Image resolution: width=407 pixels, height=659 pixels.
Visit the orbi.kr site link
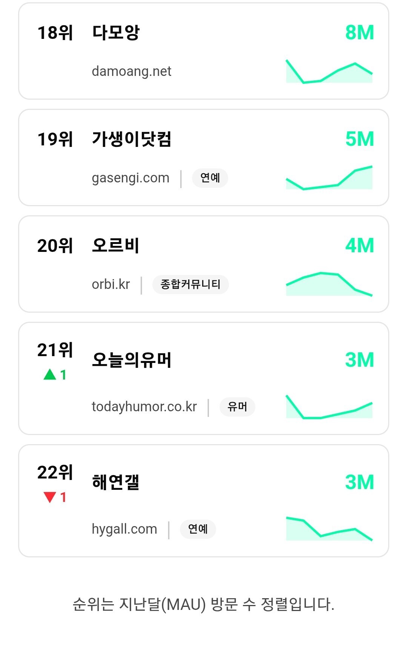point(111,284)
